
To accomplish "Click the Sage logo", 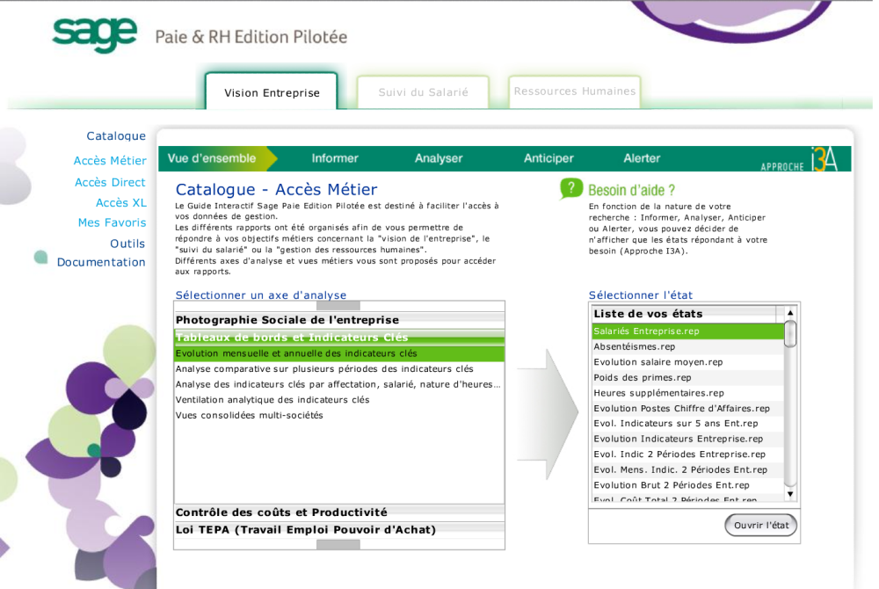I will coord(94,35).
